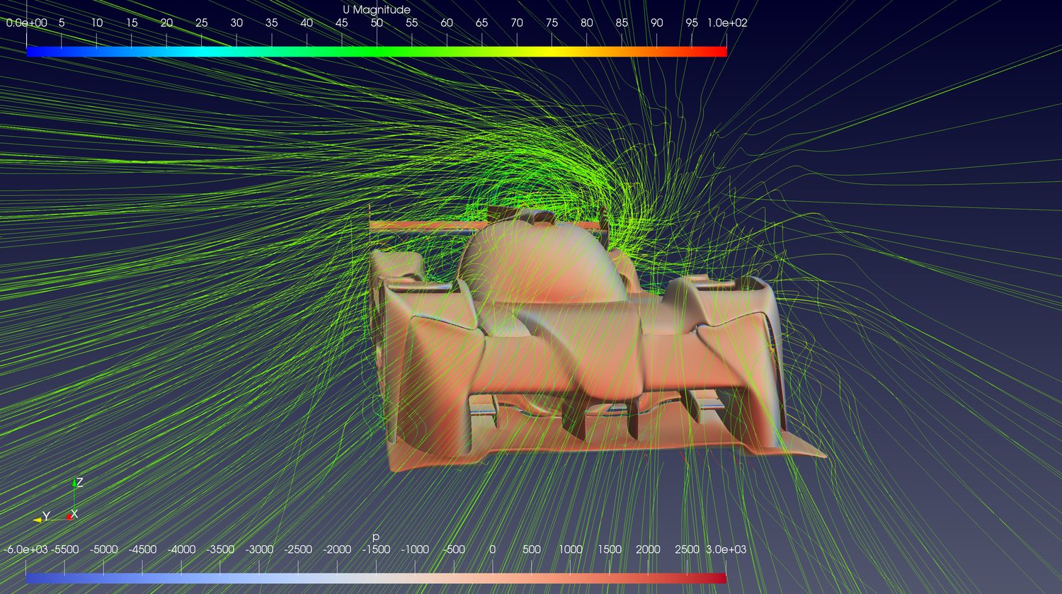
Task: Click the U Magnitude color legend bar
Action: tap(377, 52)
